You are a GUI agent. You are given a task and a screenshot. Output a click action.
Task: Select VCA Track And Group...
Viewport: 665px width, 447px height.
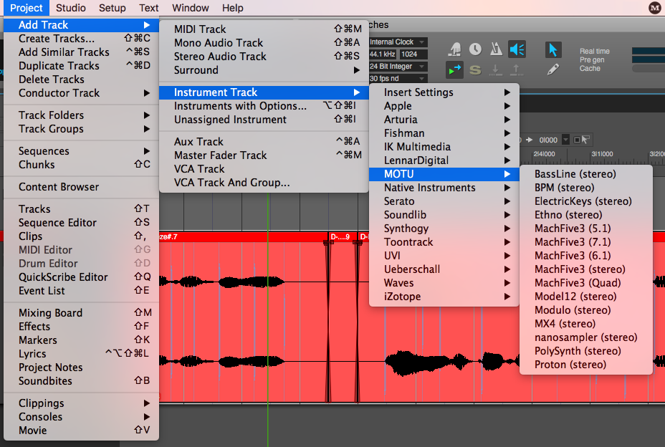click(x=264, y=183)
